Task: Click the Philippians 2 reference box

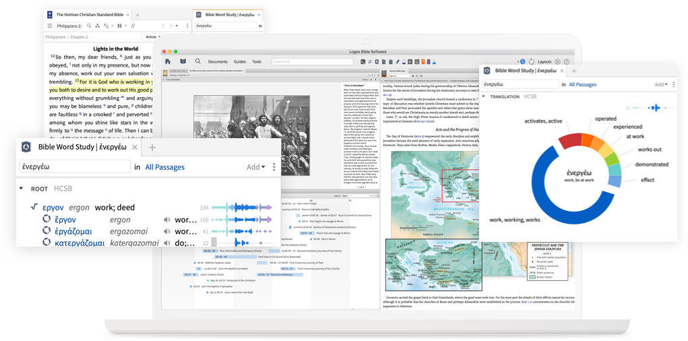Action: 69,26
